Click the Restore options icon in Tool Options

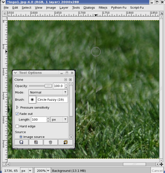pos(36,142)
